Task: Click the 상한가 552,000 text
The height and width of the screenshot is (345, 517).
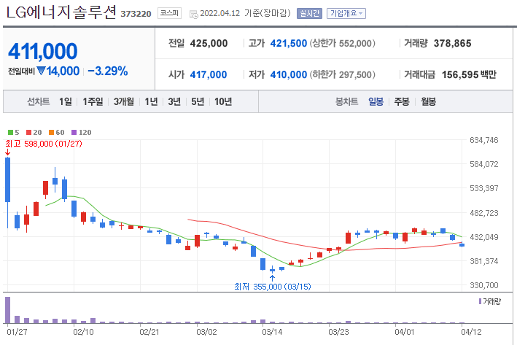Action: coord(342,43)
